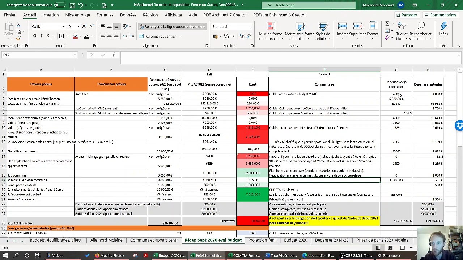
Task: Open the Standard number format dropdown
Action: 250,27
